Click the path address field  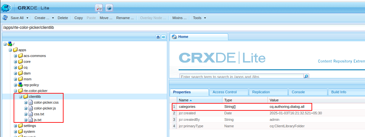click(x=183, y=28)
